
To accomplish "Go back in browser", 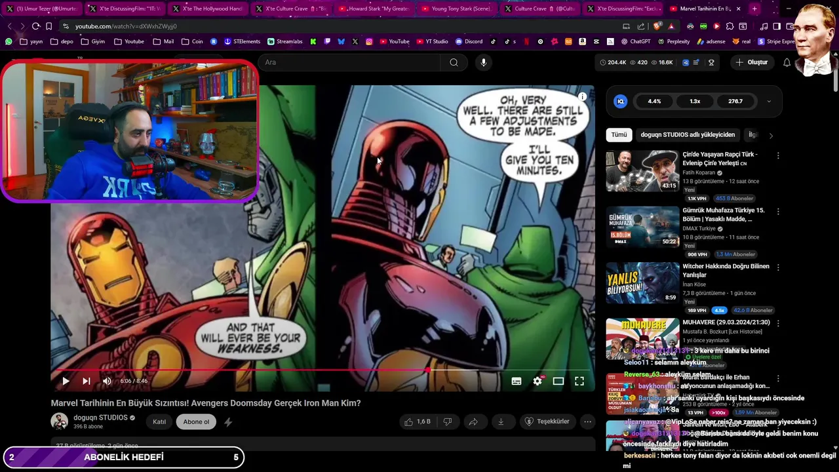I will click(9, 26).
